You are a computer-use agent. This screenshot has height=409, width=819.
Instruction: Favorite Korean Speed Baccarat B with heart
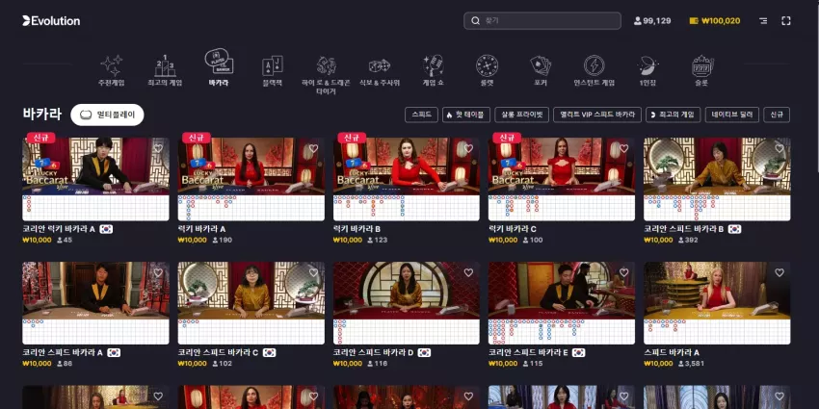click(779, 148)
